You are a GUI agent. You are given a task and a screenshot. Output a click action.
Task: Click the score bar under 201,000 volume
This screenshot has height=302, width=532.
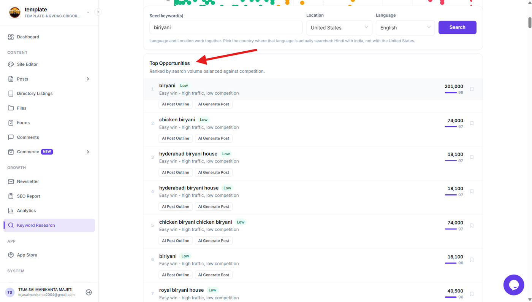(451, 92)
